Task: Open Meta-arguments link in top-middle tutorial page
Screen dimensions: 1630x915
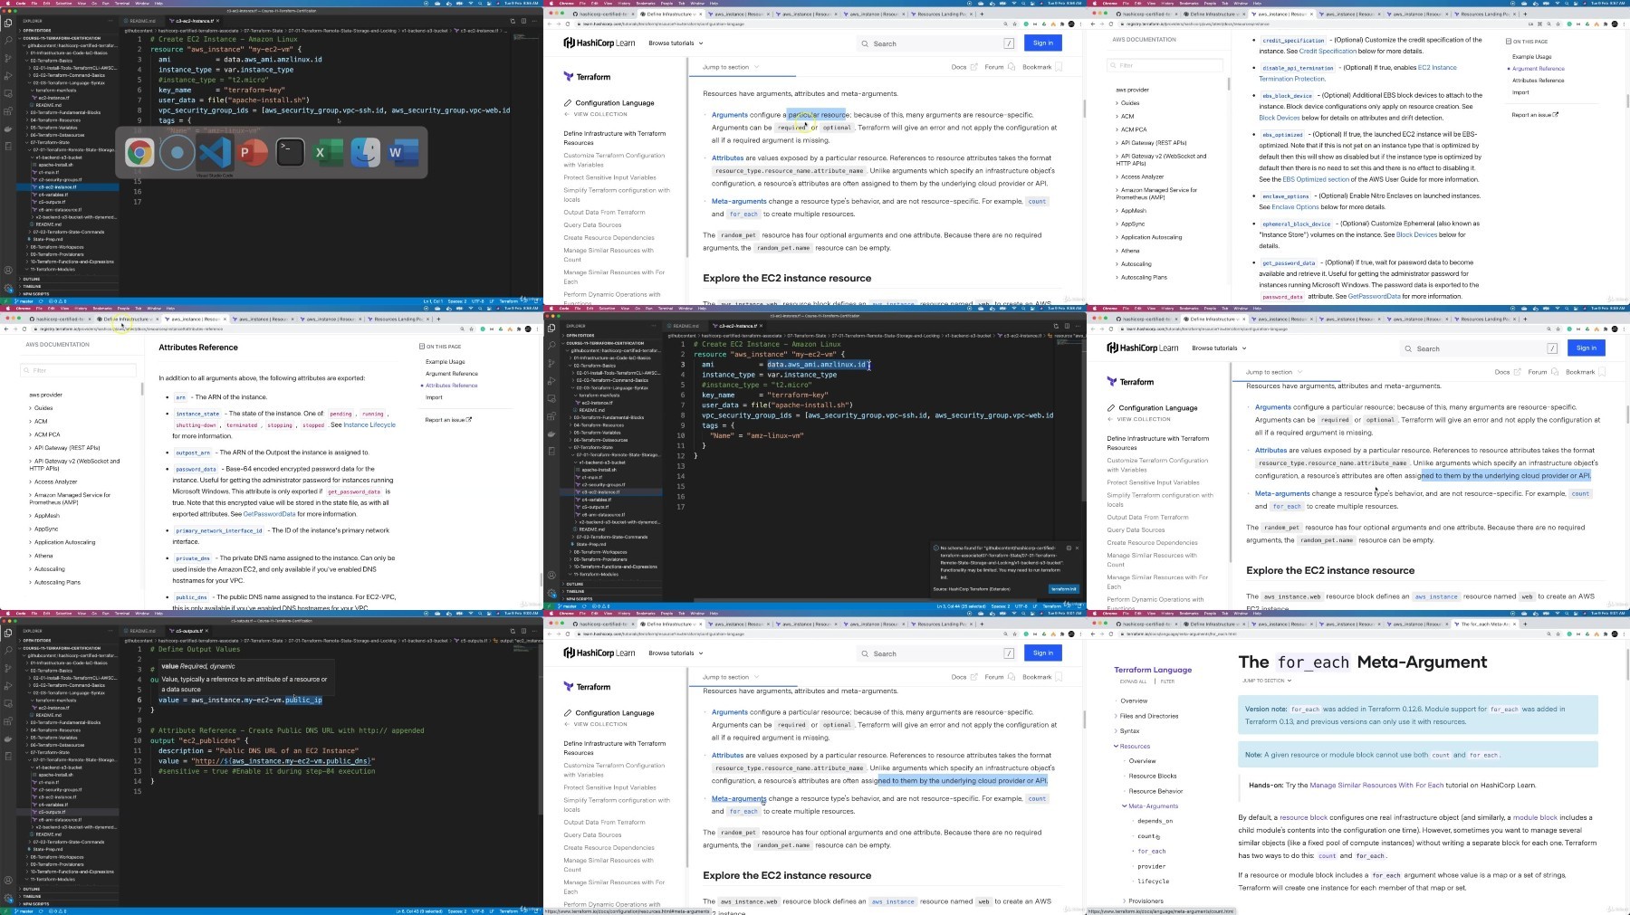Action: click(x=739, y=201)
